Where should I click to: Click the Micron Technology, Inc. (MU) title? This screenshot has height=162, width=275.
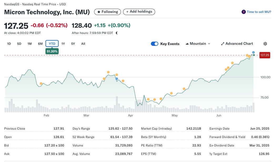click(x=47, y=12)
